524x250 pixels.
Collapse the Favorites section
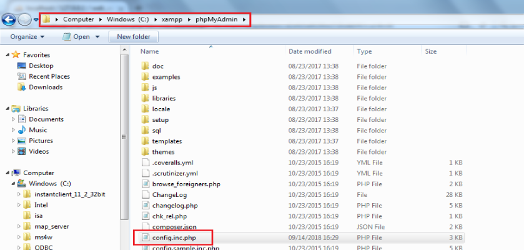click(x=7, y=55)
